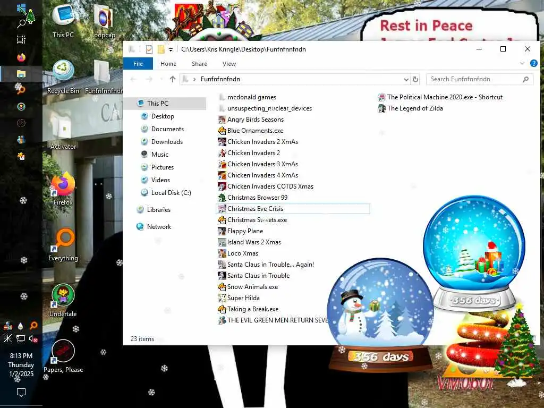Select the Everything desktop shortcut
The height and width of the screenshot is (408, 544).
point(63,244)
